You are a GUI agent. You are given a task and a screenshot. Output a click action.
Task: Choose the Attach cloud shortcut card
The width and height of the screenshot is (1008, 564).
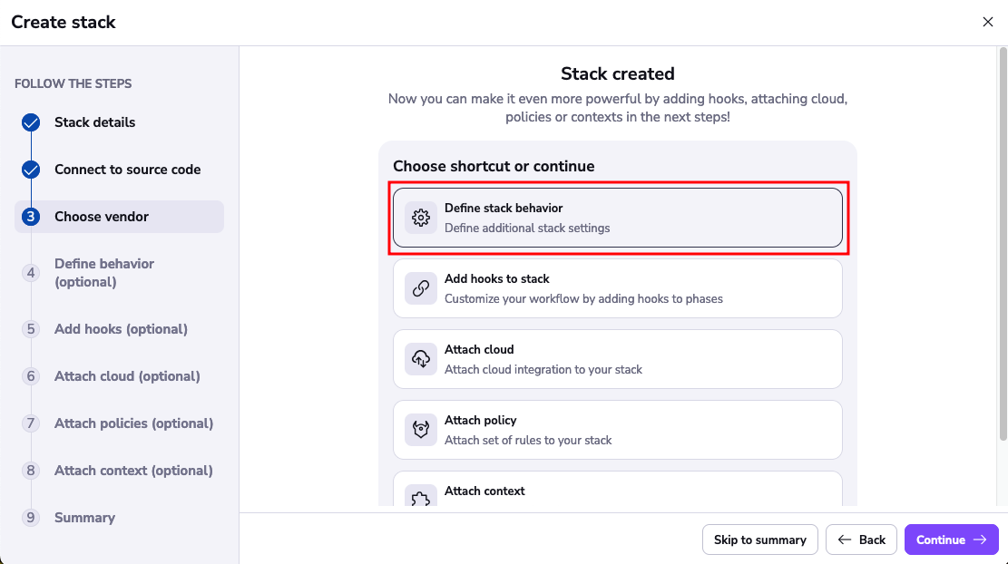click(618, 358)
